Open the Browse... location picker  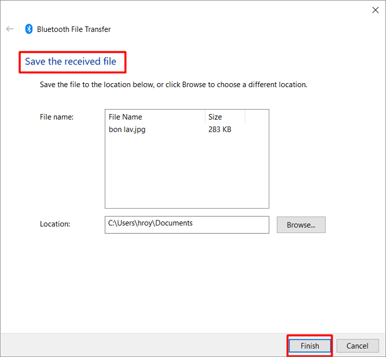point(301,225)
